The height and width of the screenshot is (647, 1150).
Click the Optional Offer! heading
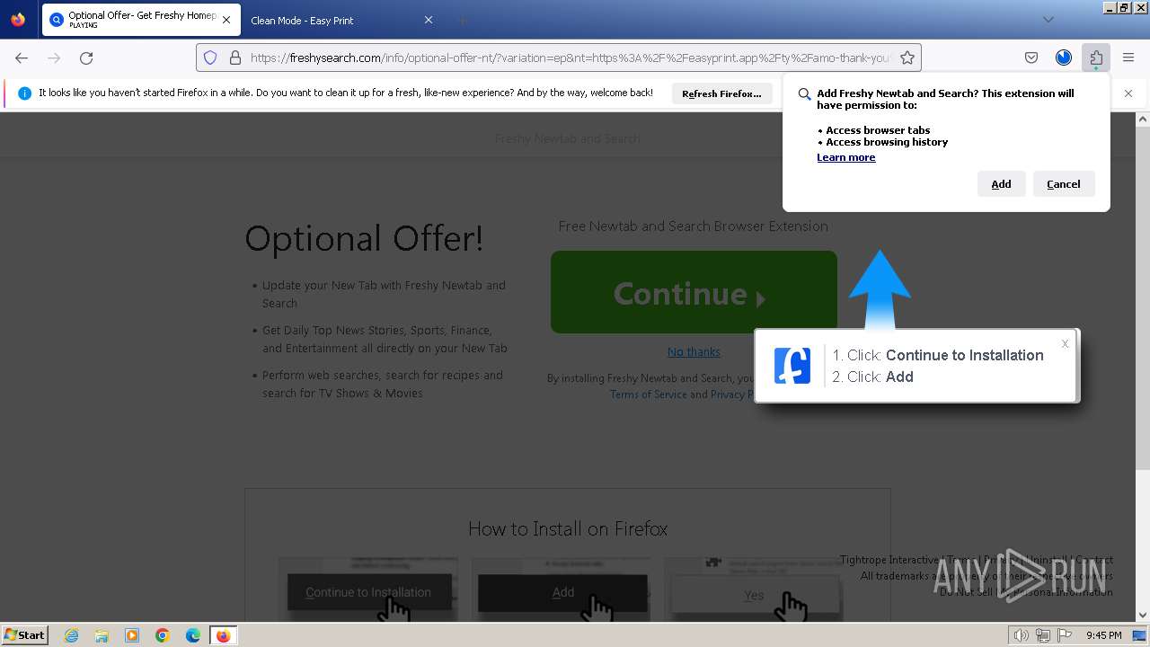click(364, 238)
